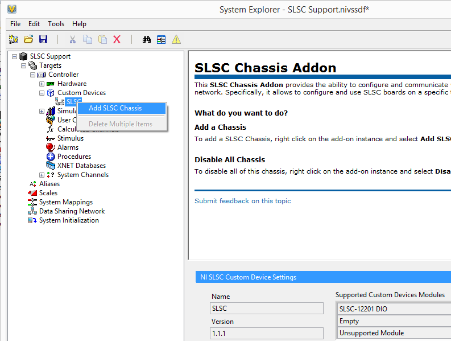Image resolution: width=451 pixels, height=341 pixels.
Task: Open the Tools menu
Action: (56, 24)
